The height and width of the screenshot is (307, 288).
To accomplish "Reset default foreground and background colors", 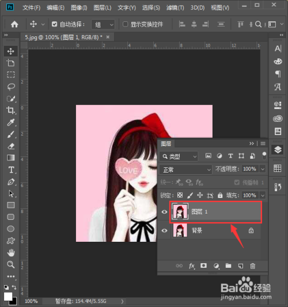I will point(6,287).
